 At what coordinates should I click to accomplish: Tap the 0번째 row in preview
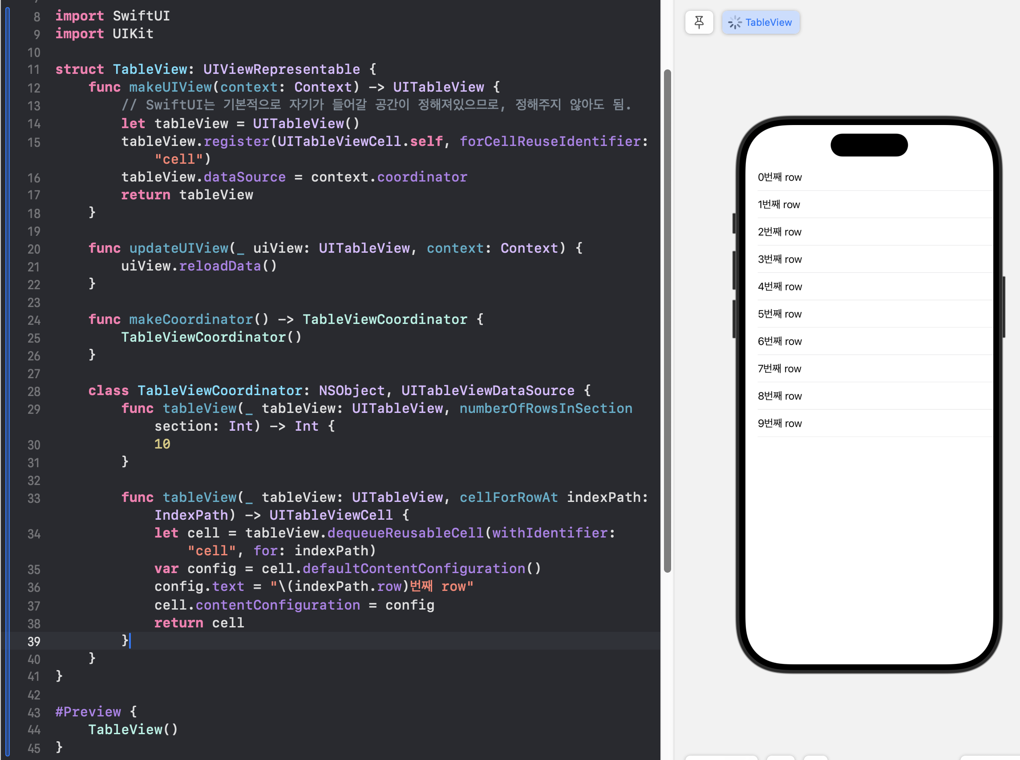[779, 177]
